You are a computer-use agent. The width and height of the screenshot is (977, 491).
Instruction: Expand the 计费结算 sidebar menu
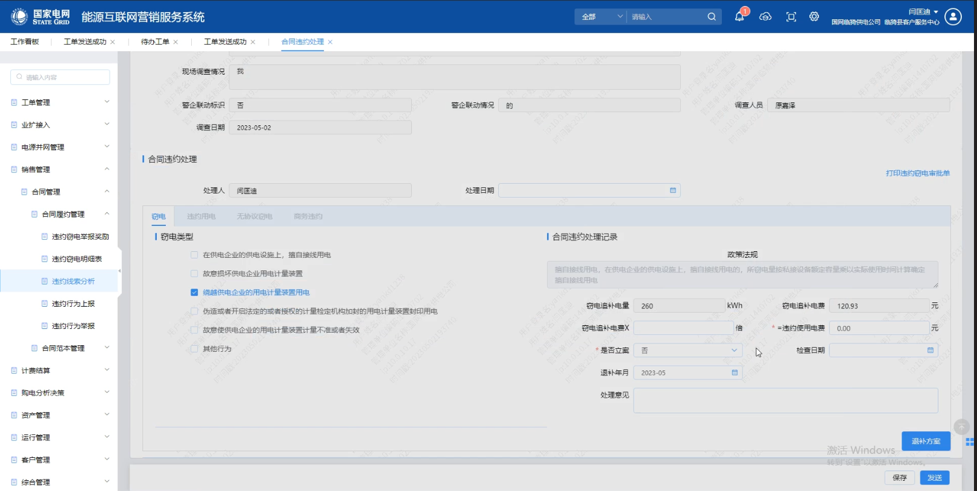(59, 371)
